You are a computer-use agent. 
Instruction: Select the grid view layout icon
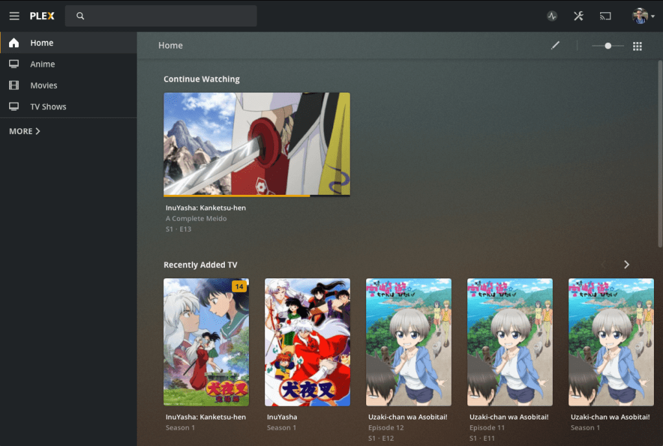pos(636,45)
